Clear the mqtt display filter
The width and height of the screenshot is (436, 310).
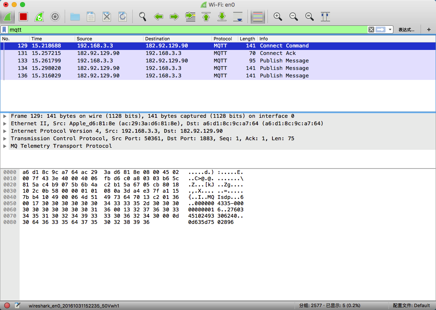pos(371,30)
